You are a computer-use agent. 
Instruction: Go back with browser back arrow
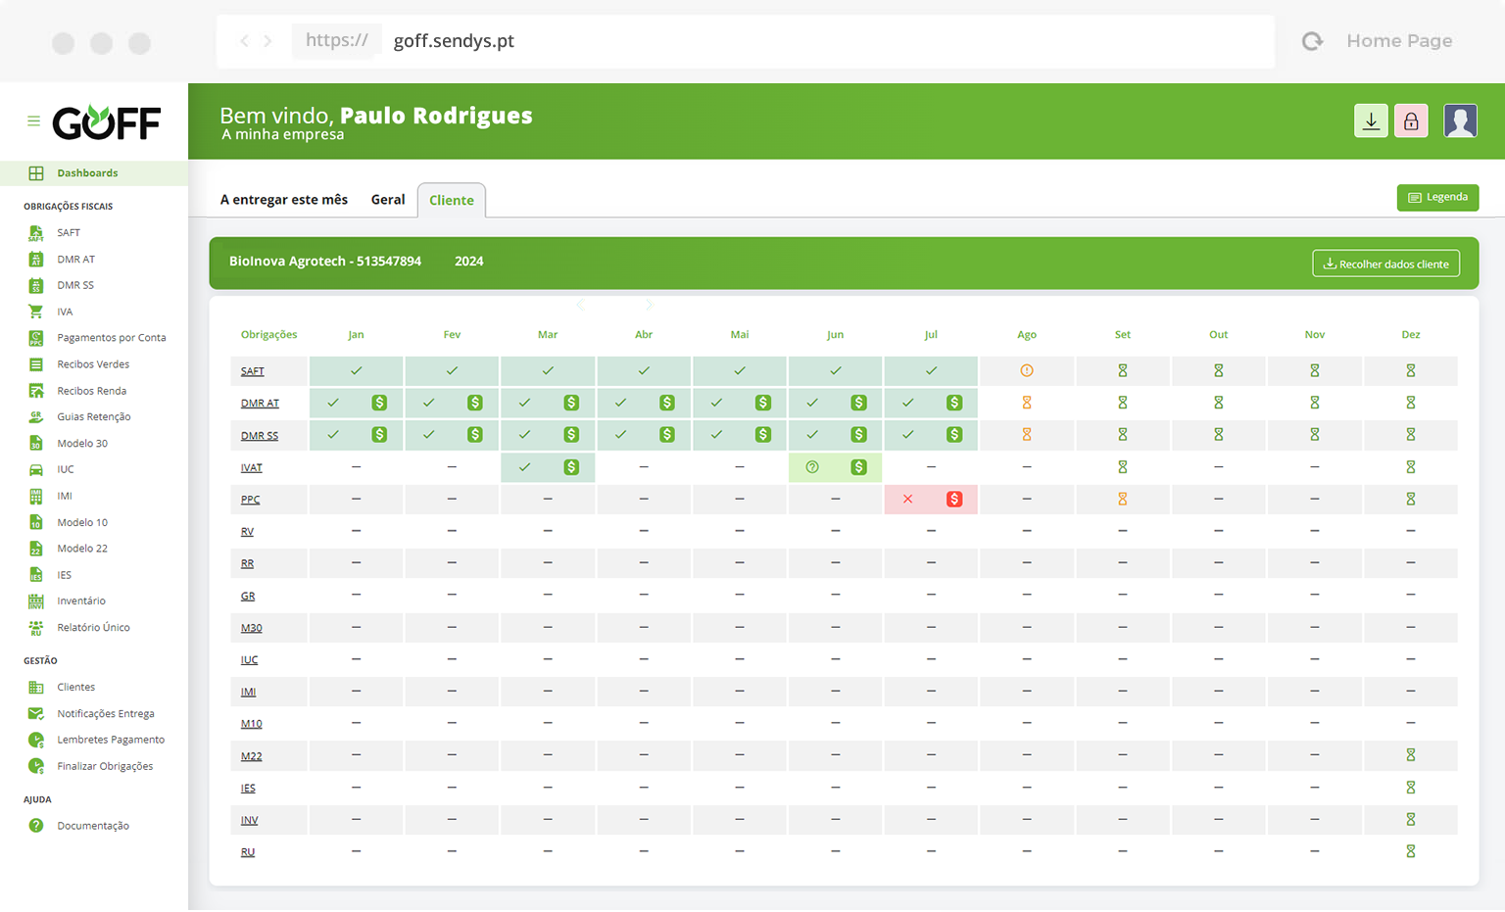coord(244,41)
